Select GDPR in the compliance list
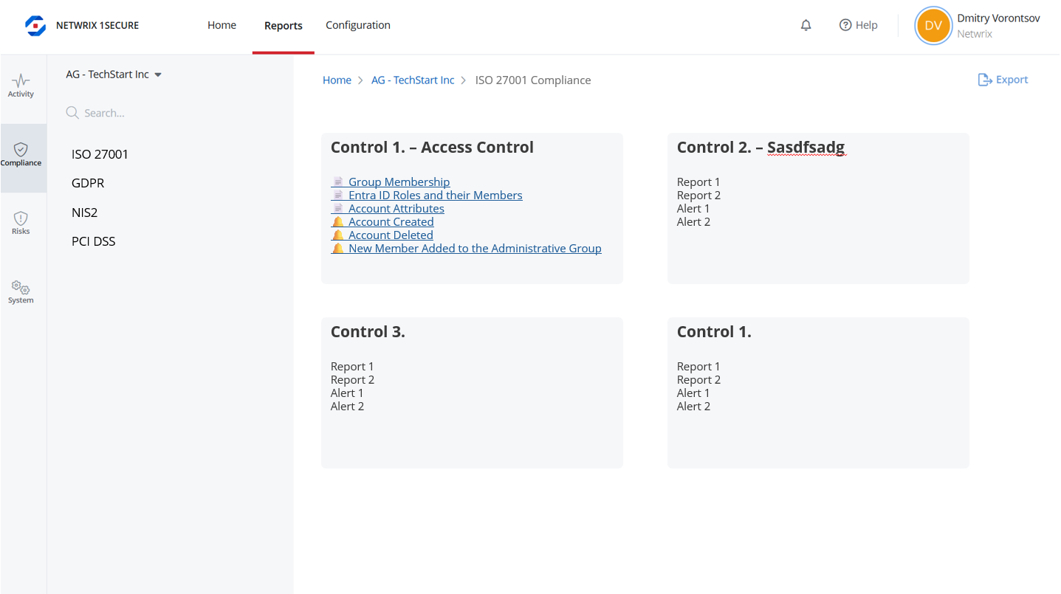1061x594 pixels. point(88,183)
